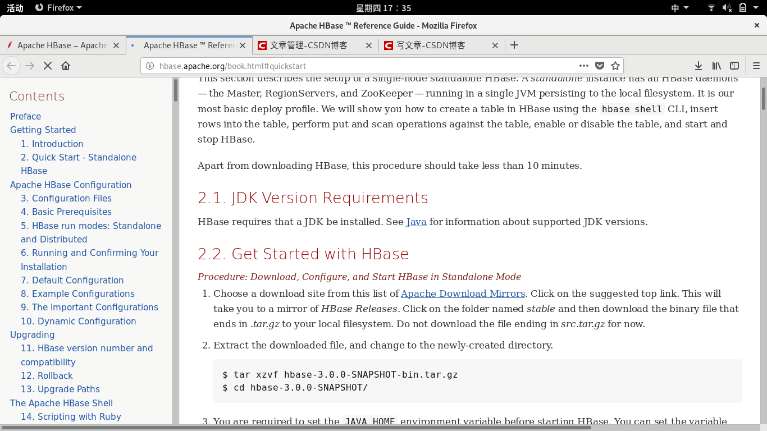The height and width of the screenshot is (431, 767).
Task: Click the Pocket save icon
Action: [600, 66]
